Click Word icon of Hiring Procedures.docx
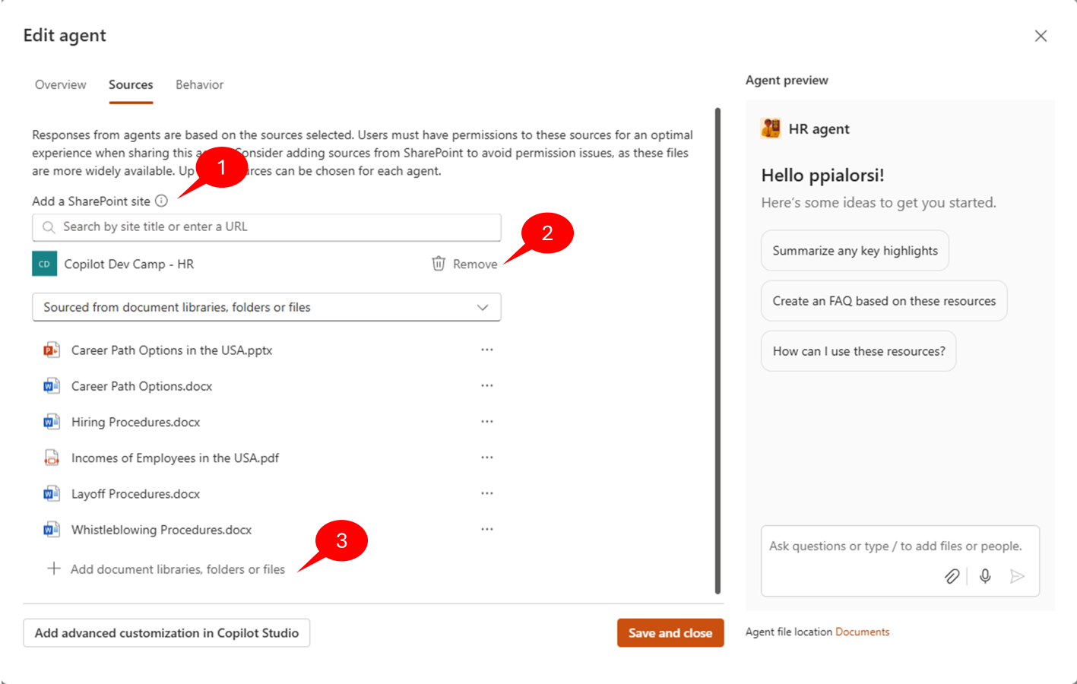The image size is (1077, 684). tap(51, 422)
